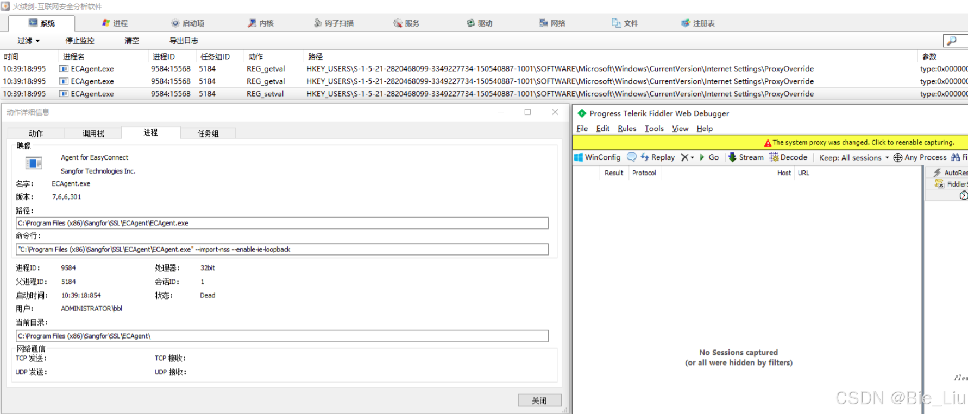Click the Fiddler Find binoculars icon
Screen dimensions: 968x414
point(955,157)
